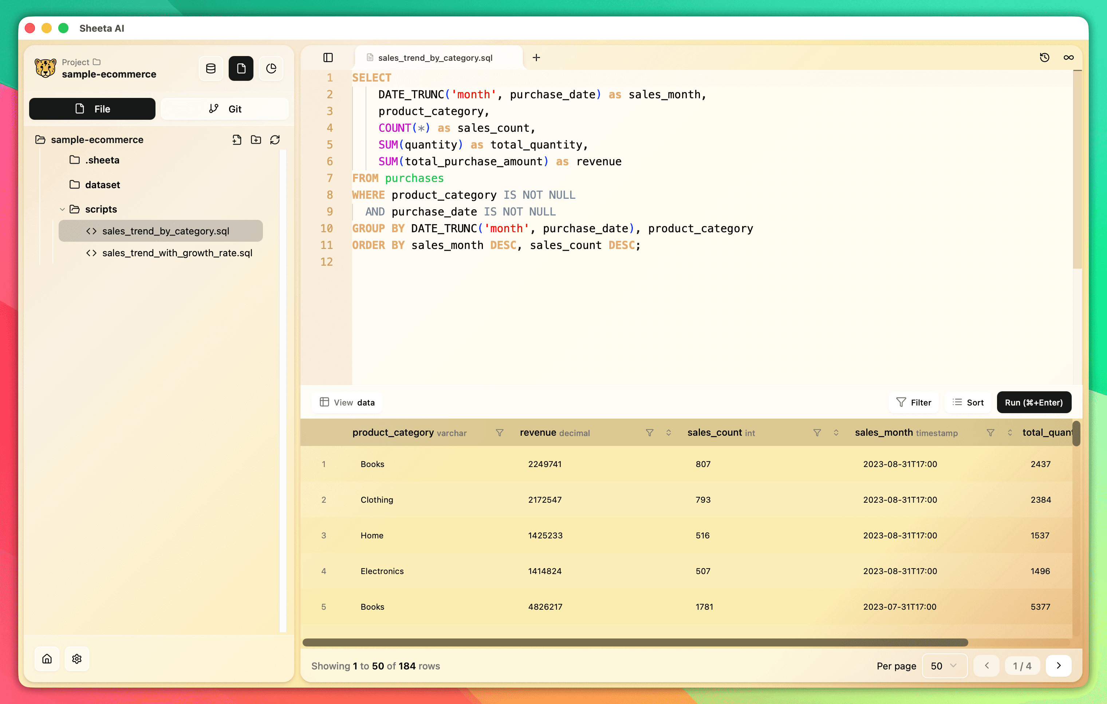The width and height of the screenshot is (1107, 704).
Task: Refresh the file tree
Action: pos(275,140)
